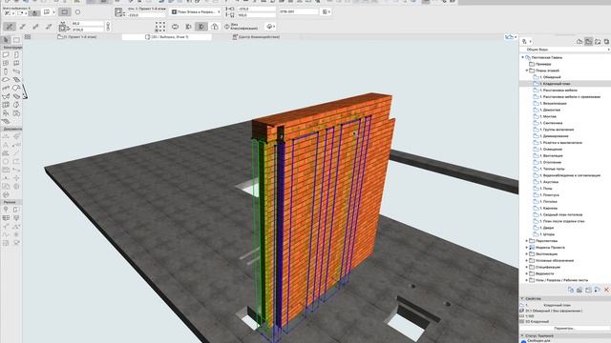Expand 'Узлы / Разрезы / Рабочие листы' folder
The image size is (611, 343).
[x=527, y=280]
